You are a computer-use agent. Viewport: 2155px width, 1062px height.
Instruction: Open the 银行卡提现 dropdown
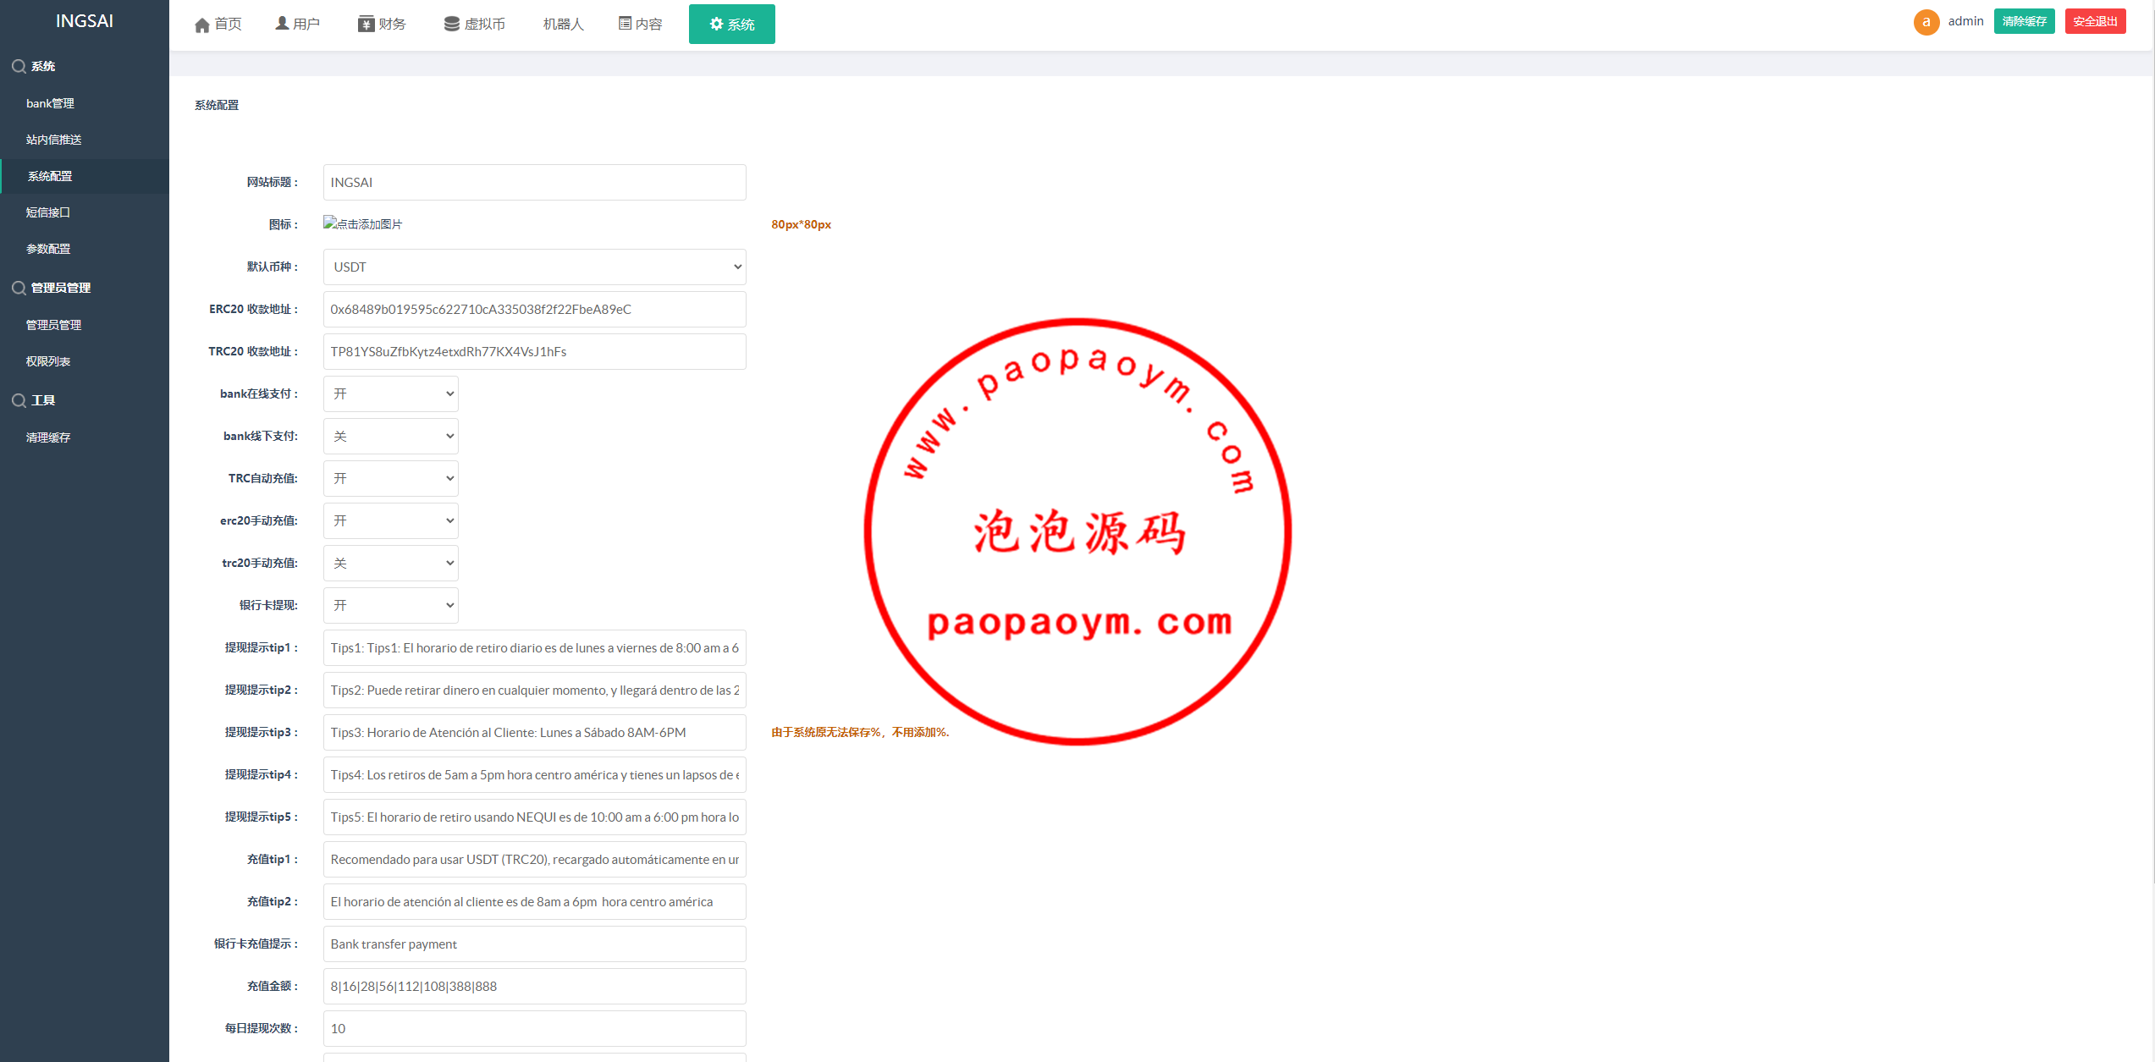[390, 605]
